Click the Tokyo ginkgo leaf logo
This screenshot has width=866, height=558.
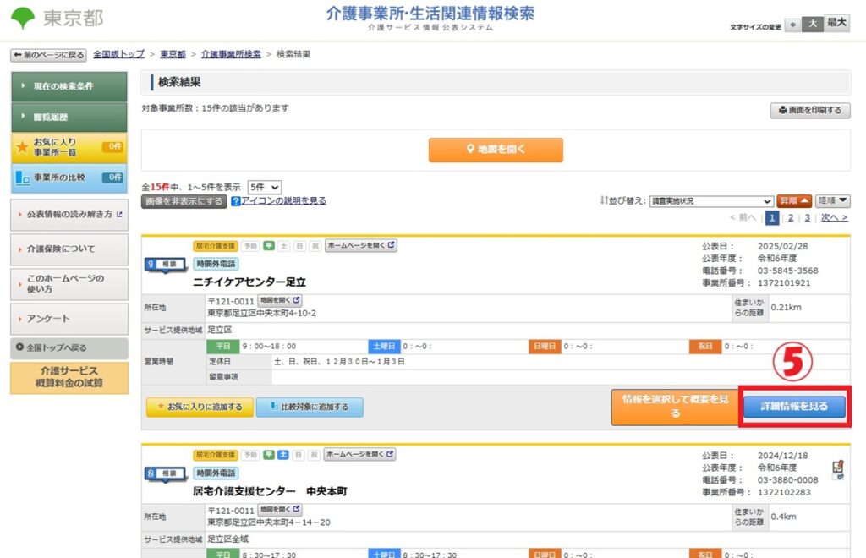[x=23, y=19]
